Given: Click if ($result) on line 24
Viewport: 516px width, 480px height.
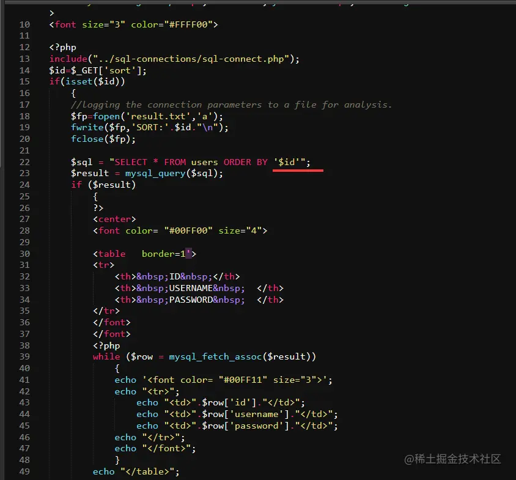Looking at the screenshot, I should click(103, 185).
